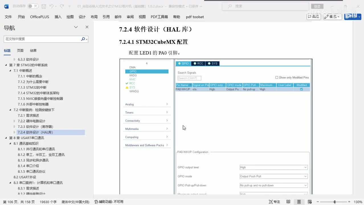
Task: Expand the 7.2.3 软件设计（寄存器） arrow
Action: (15, 127)
